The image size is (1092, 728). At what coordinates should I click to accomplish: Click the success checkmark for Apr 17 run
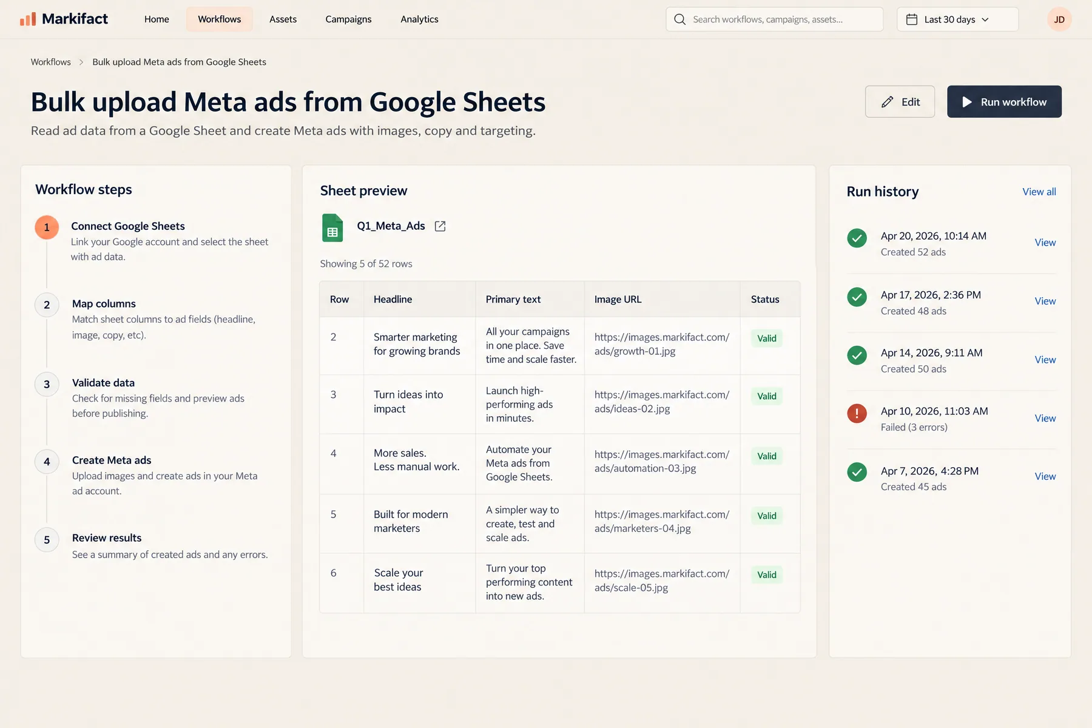[x=857, y=297]
